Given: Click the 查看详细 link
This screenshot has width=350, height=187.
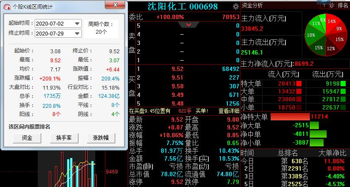Looking at the screenshot, I should (x=229, y=111).
